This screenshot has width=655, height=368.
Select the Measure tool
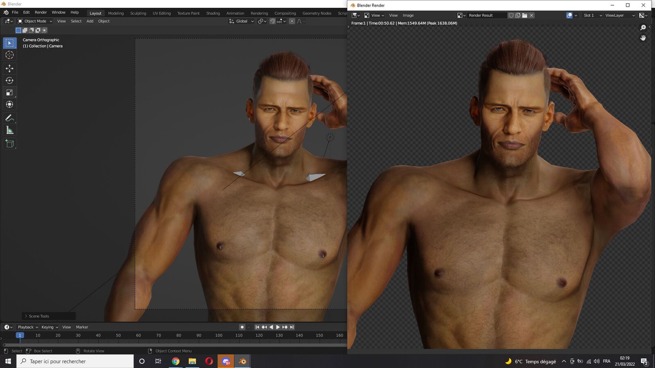pyautogui.click(x=9, y=130)
